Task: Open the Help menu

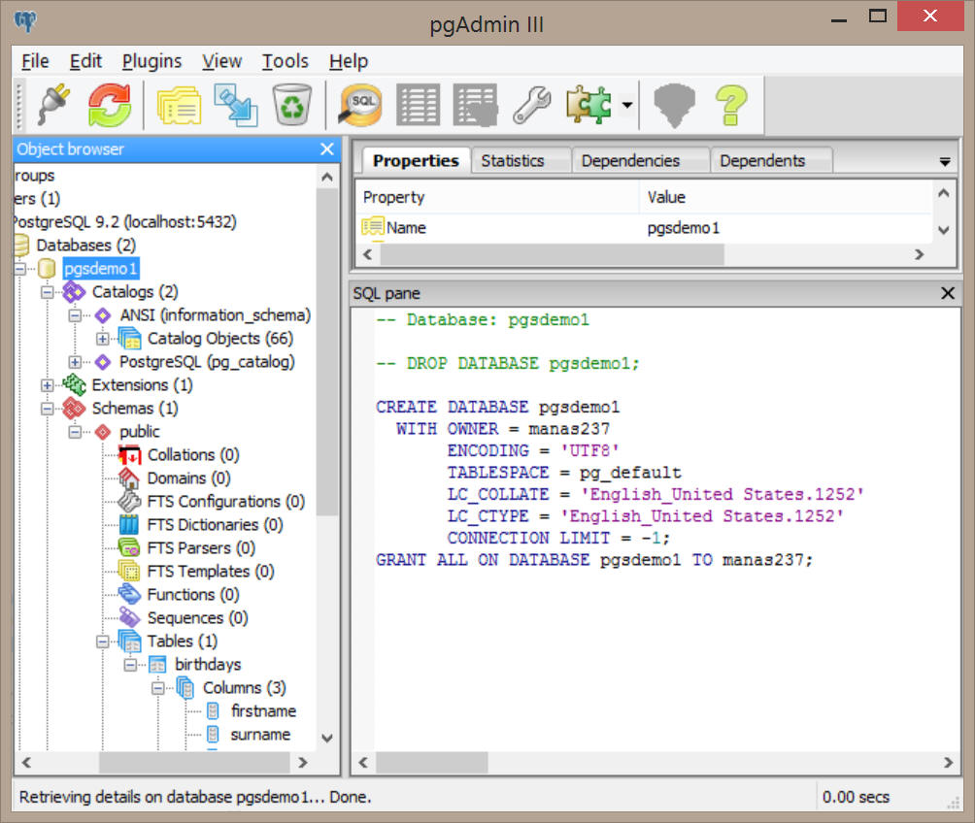Action: coord(349,61)
